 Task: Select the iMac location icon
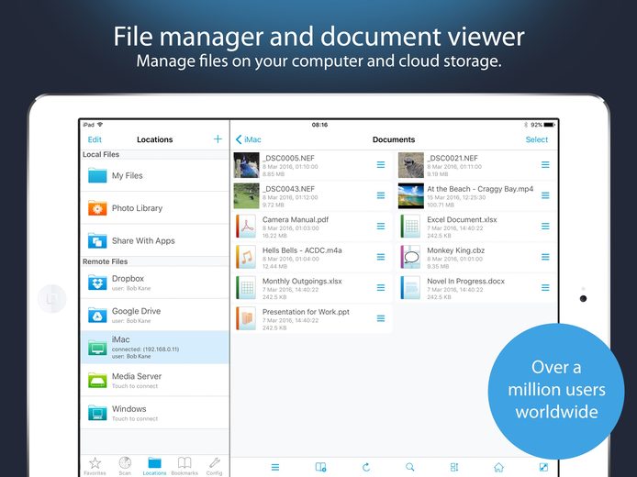pos(97,348)
